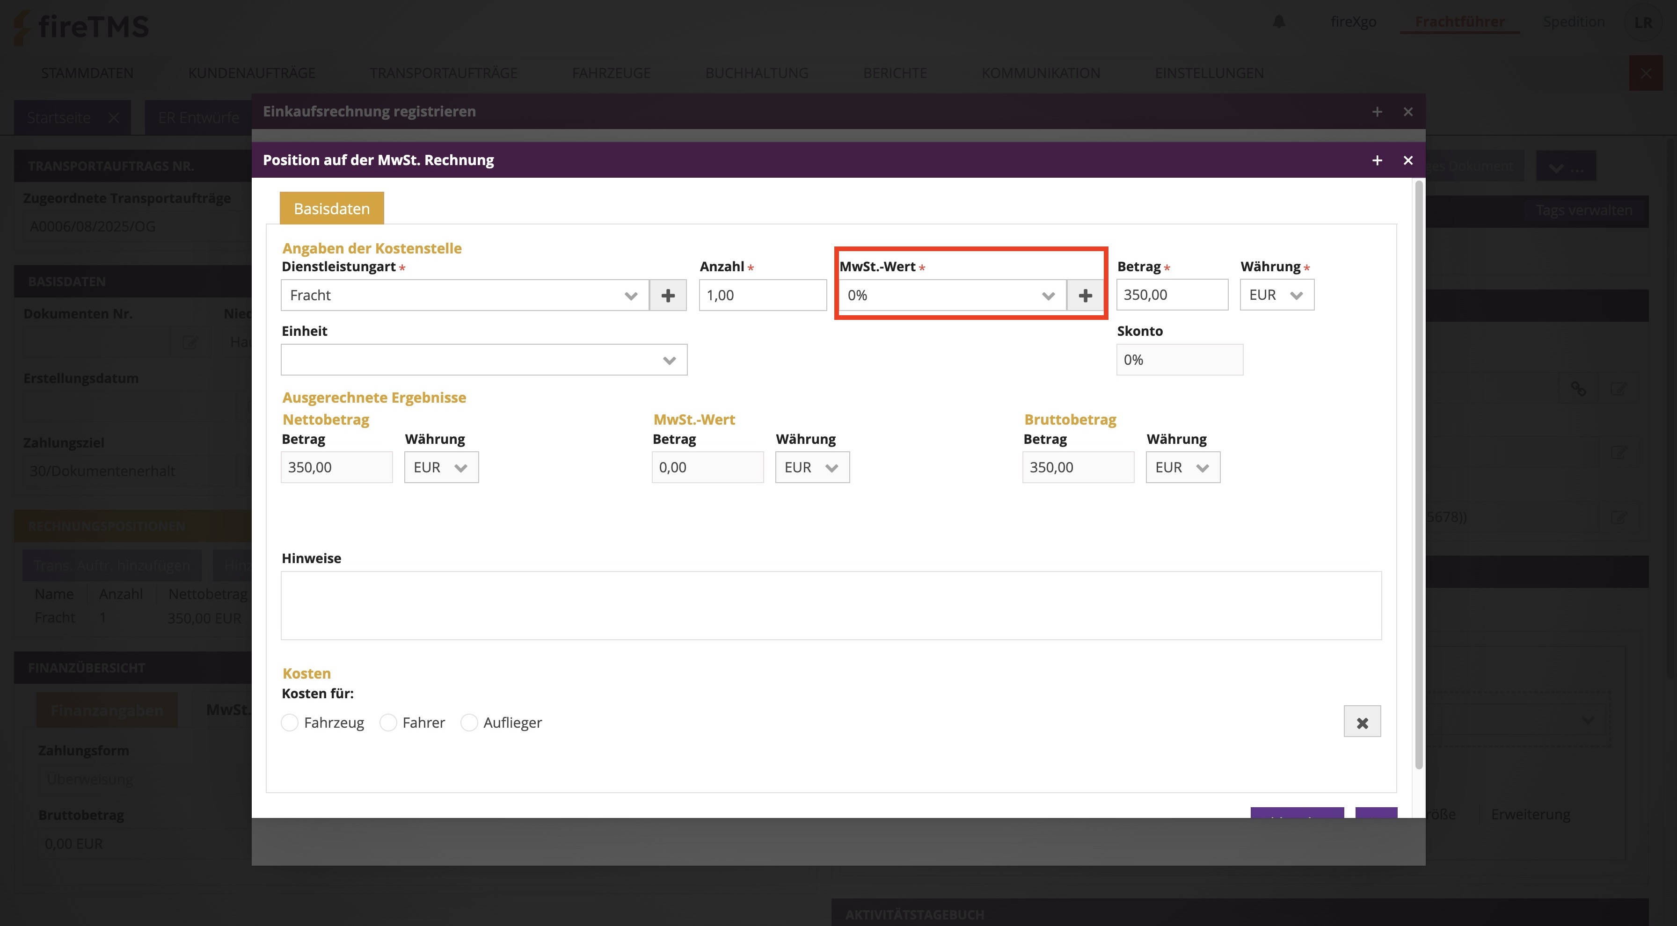Viewport: 1677px width, 926px height.
Task: Add new MwSt.-Wert with plus button
Action: (x=1085, y=296)
